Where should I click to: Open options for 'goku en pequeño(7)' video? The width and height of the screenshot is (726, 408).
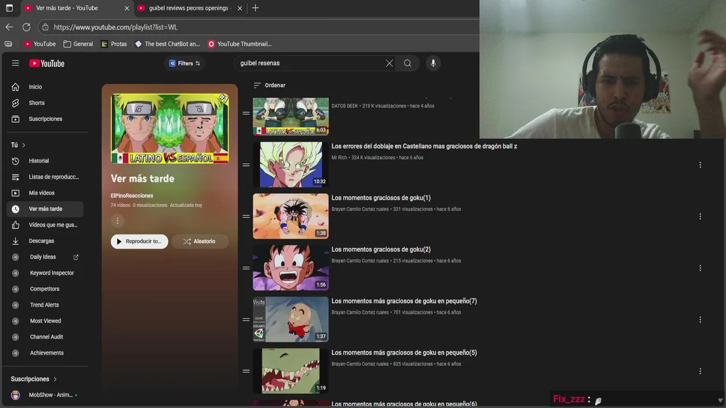tap(700, 320)
